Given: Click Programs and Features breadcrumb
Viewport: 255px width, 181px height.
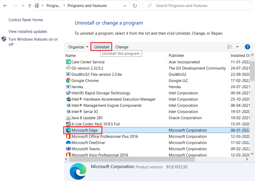Looking at the screenshot, I should click(87, 6).
